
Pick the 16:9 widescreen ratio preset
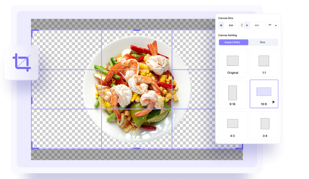[x=264, y=94]
